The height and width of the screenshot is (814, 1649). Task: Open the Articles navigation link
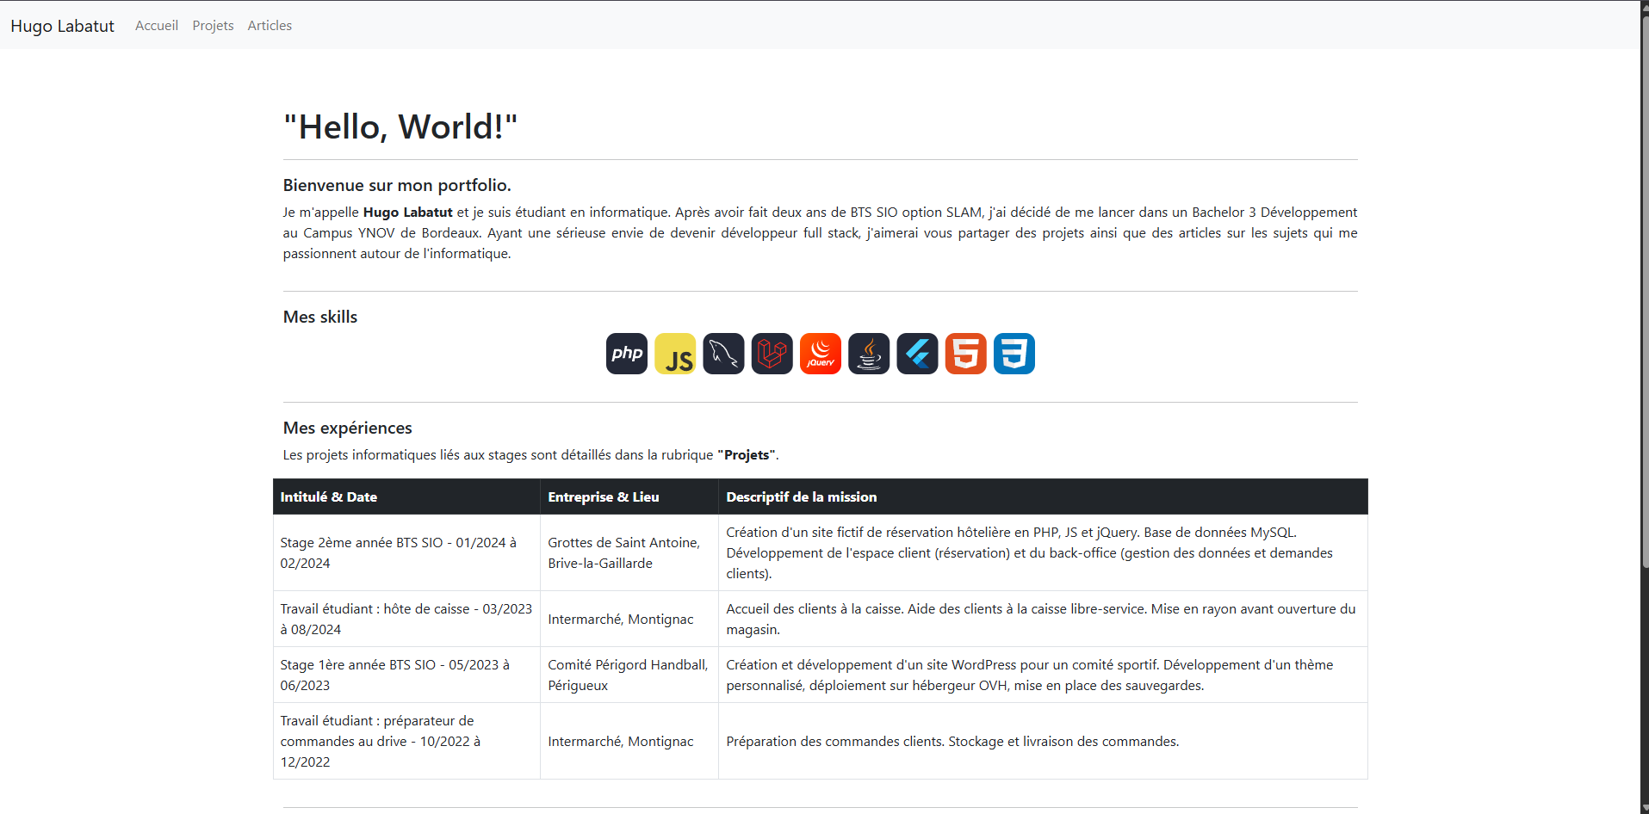coord(270,26)
